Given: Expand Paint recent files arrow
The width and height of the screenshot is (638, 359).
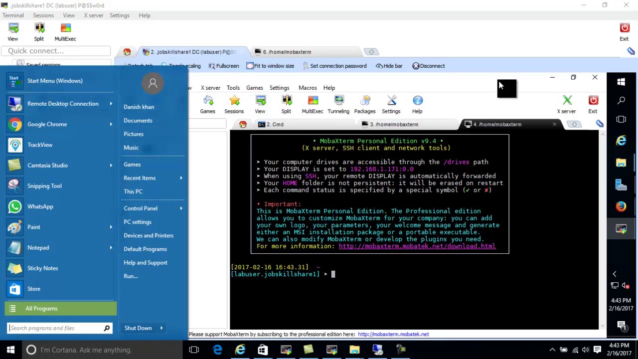Looking at the screenshot, I should point(111,227).
